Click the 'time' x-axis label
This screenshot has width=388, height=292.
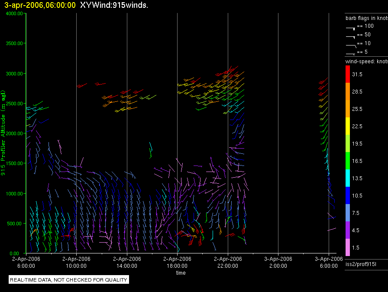click(x=181, y=273)
